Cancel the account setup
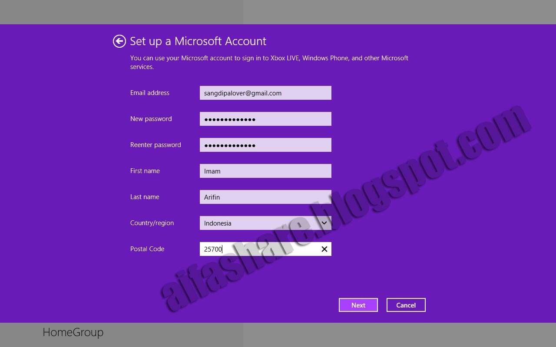 pos(406,305)
